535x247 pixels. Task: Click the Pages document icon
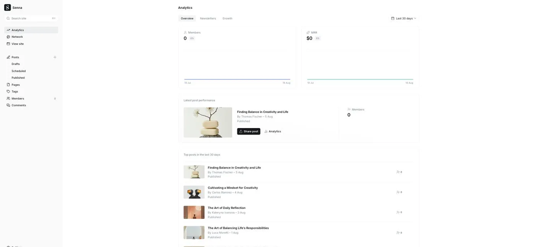click(8, 85)
